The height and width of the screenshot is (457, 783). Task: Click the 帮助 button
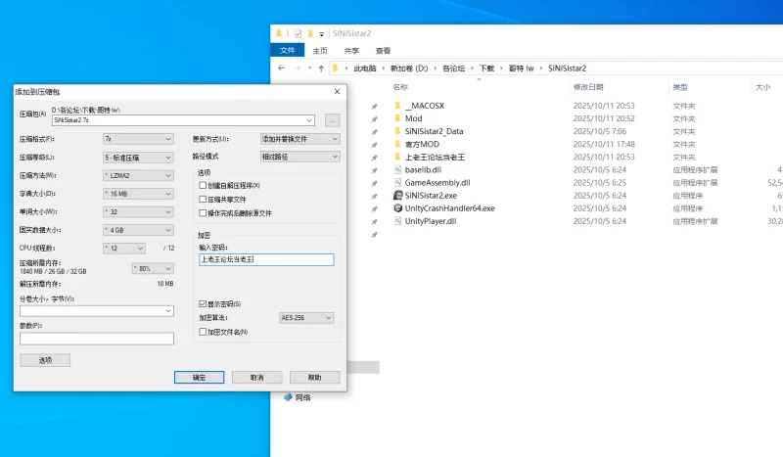click(314, 377)
